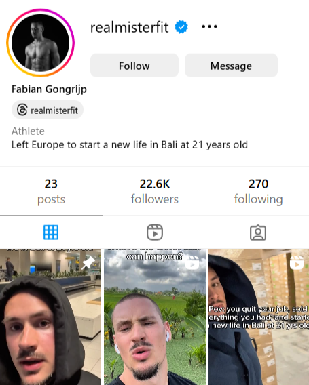Open the three-dot options menu
The width and height of the screenshot is (309, 385).
coord(209,26)
